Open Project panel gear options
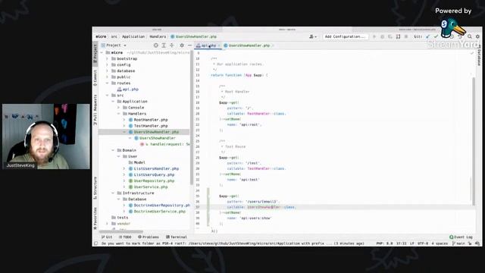The image size is (485, 273). [182, 45]
